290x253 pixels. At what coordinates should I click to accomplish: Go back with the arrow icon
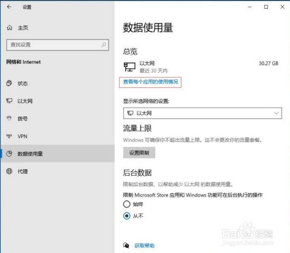tap(9, 7)
